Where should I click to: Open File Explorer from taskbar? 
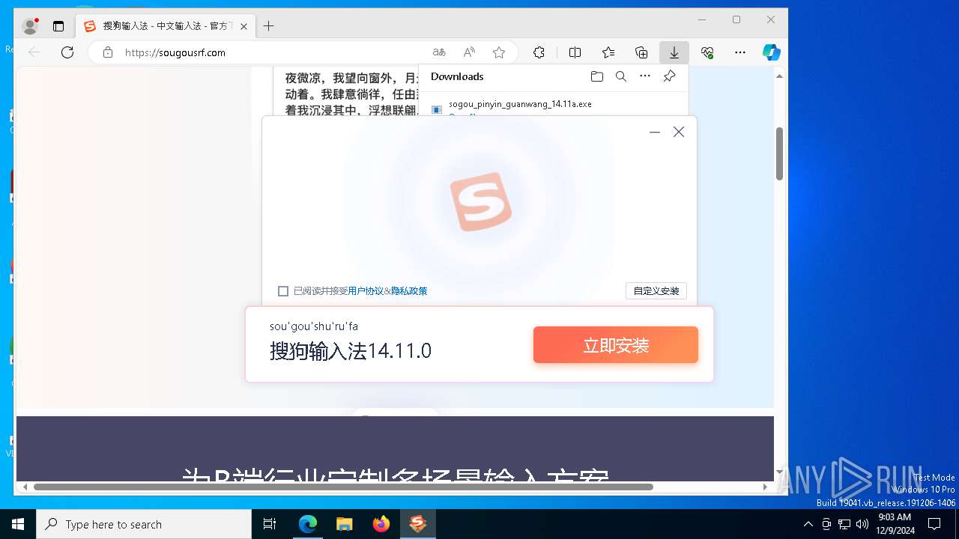point(344,524)
